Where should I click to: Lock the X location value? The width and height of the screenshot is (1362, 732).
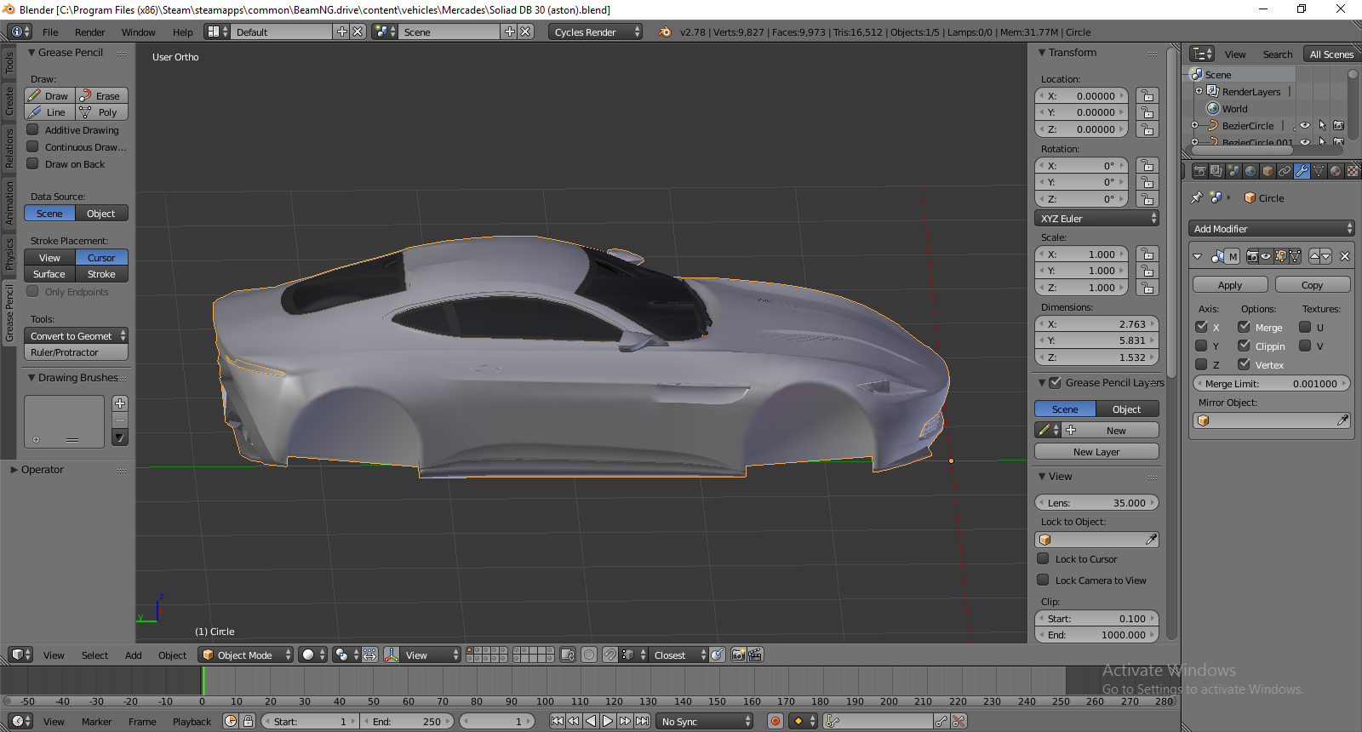1147,96
